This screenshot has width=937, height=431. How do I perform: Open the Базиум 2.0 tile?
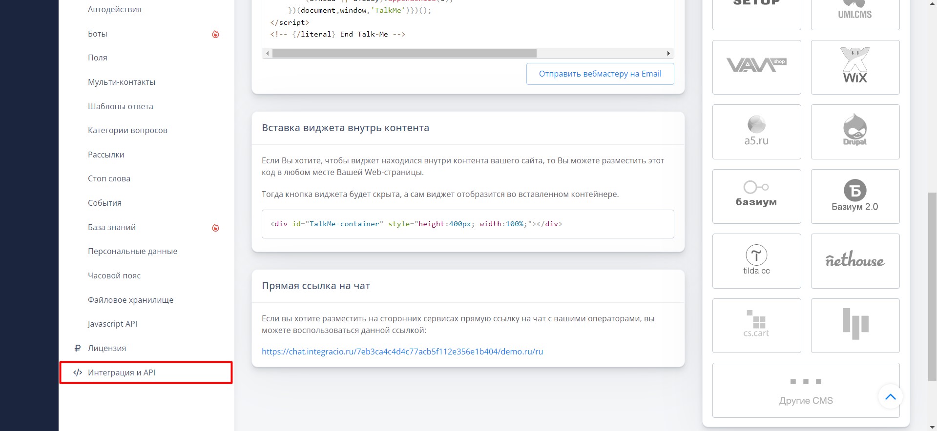pos(855,196)
